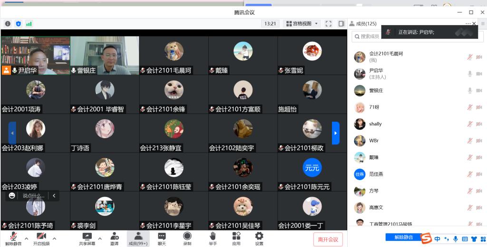Click the blue security shield icon
487x247 pixels.
(19, 24)
